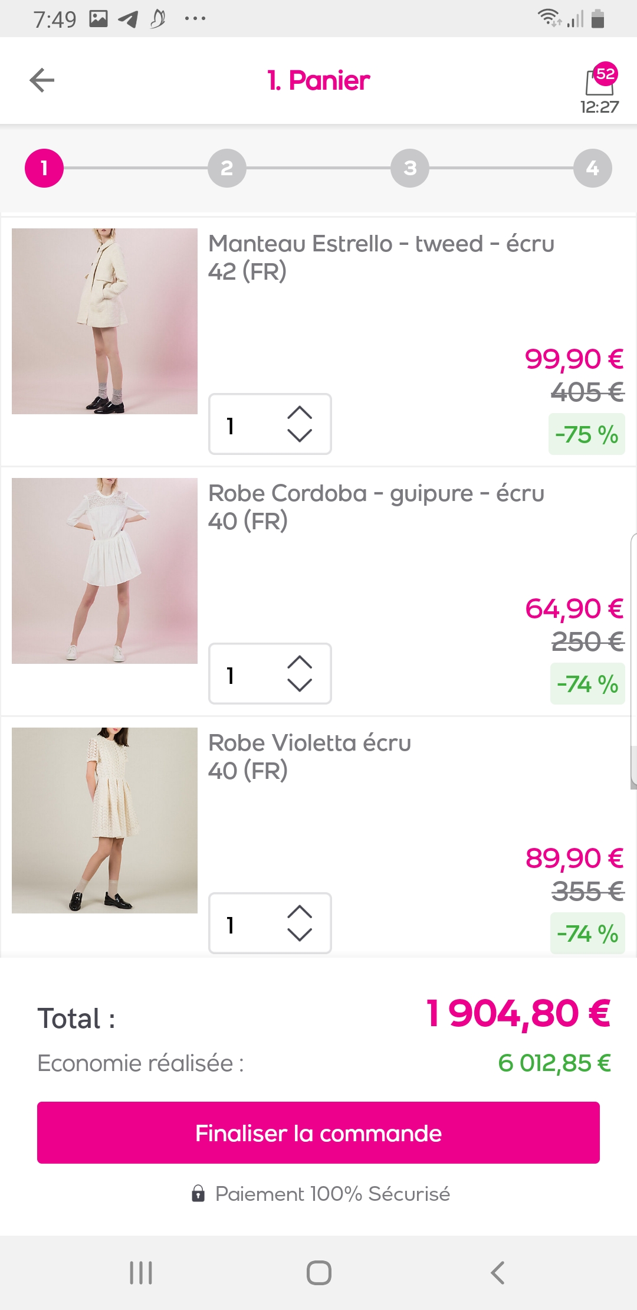Select checkout step 4 circle

[593, 168]
